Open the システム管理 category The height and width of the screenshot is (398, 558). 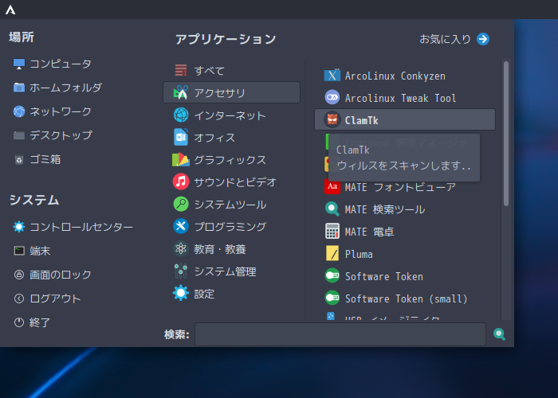tap(231, 271)
